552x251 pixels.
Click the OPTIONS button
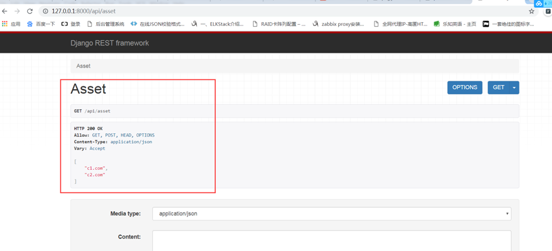pos(465,88)
